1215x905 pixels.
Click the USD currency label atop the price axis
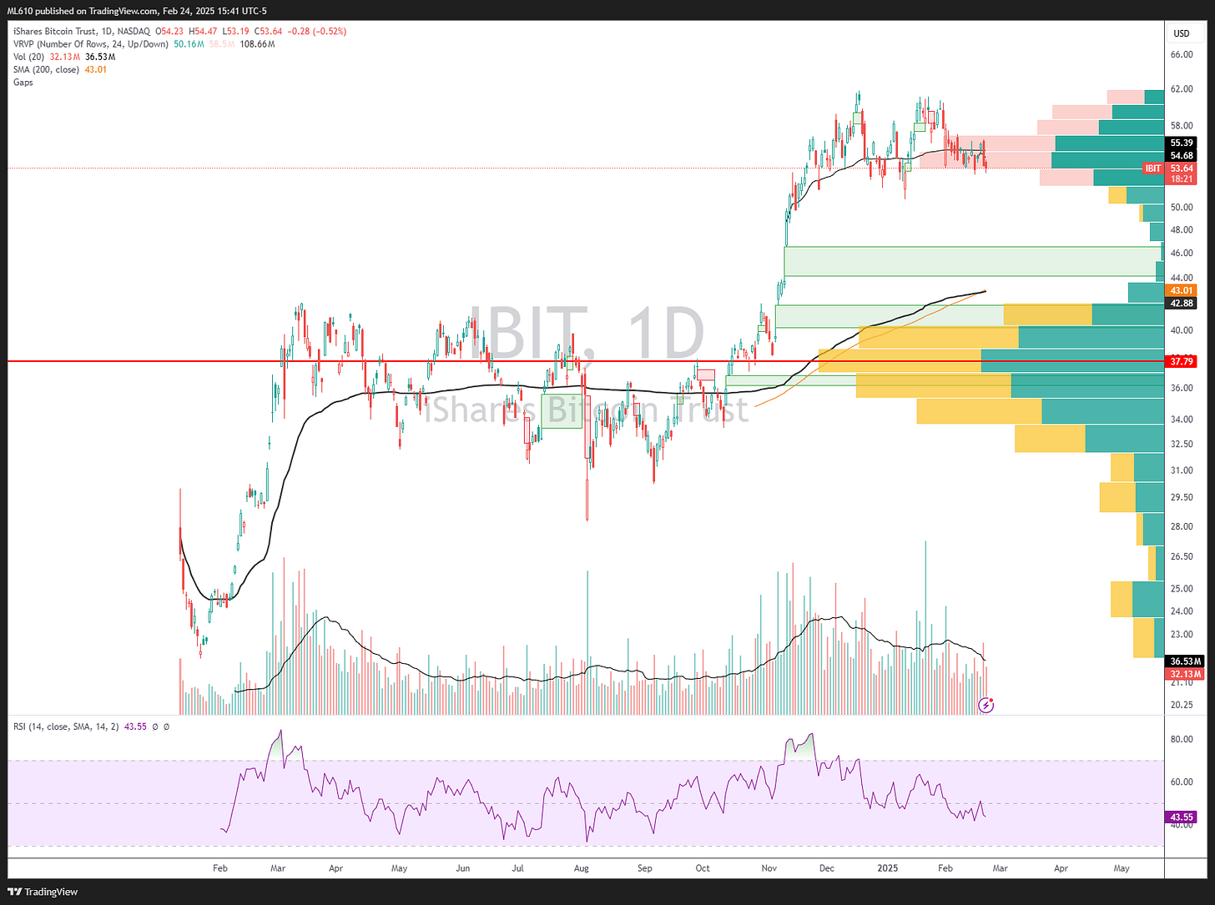coord(1182,33)
